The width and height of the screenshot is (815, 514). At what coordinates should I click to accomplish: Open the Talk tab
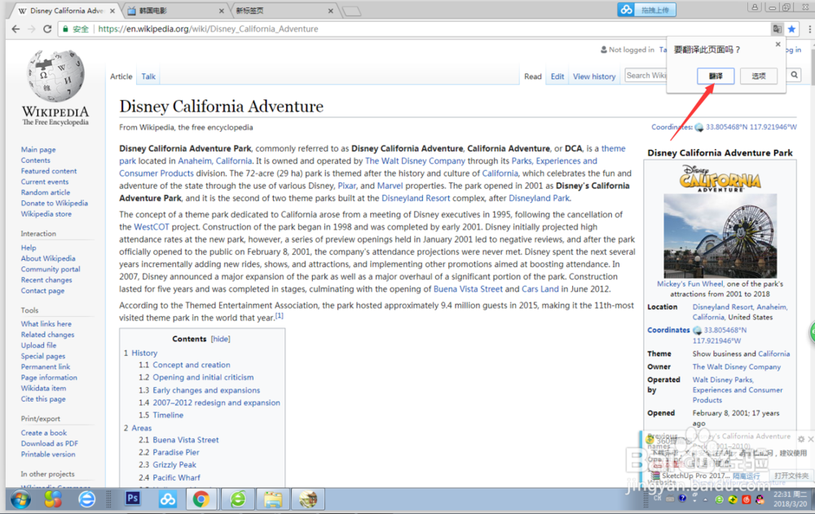(148, 77)
